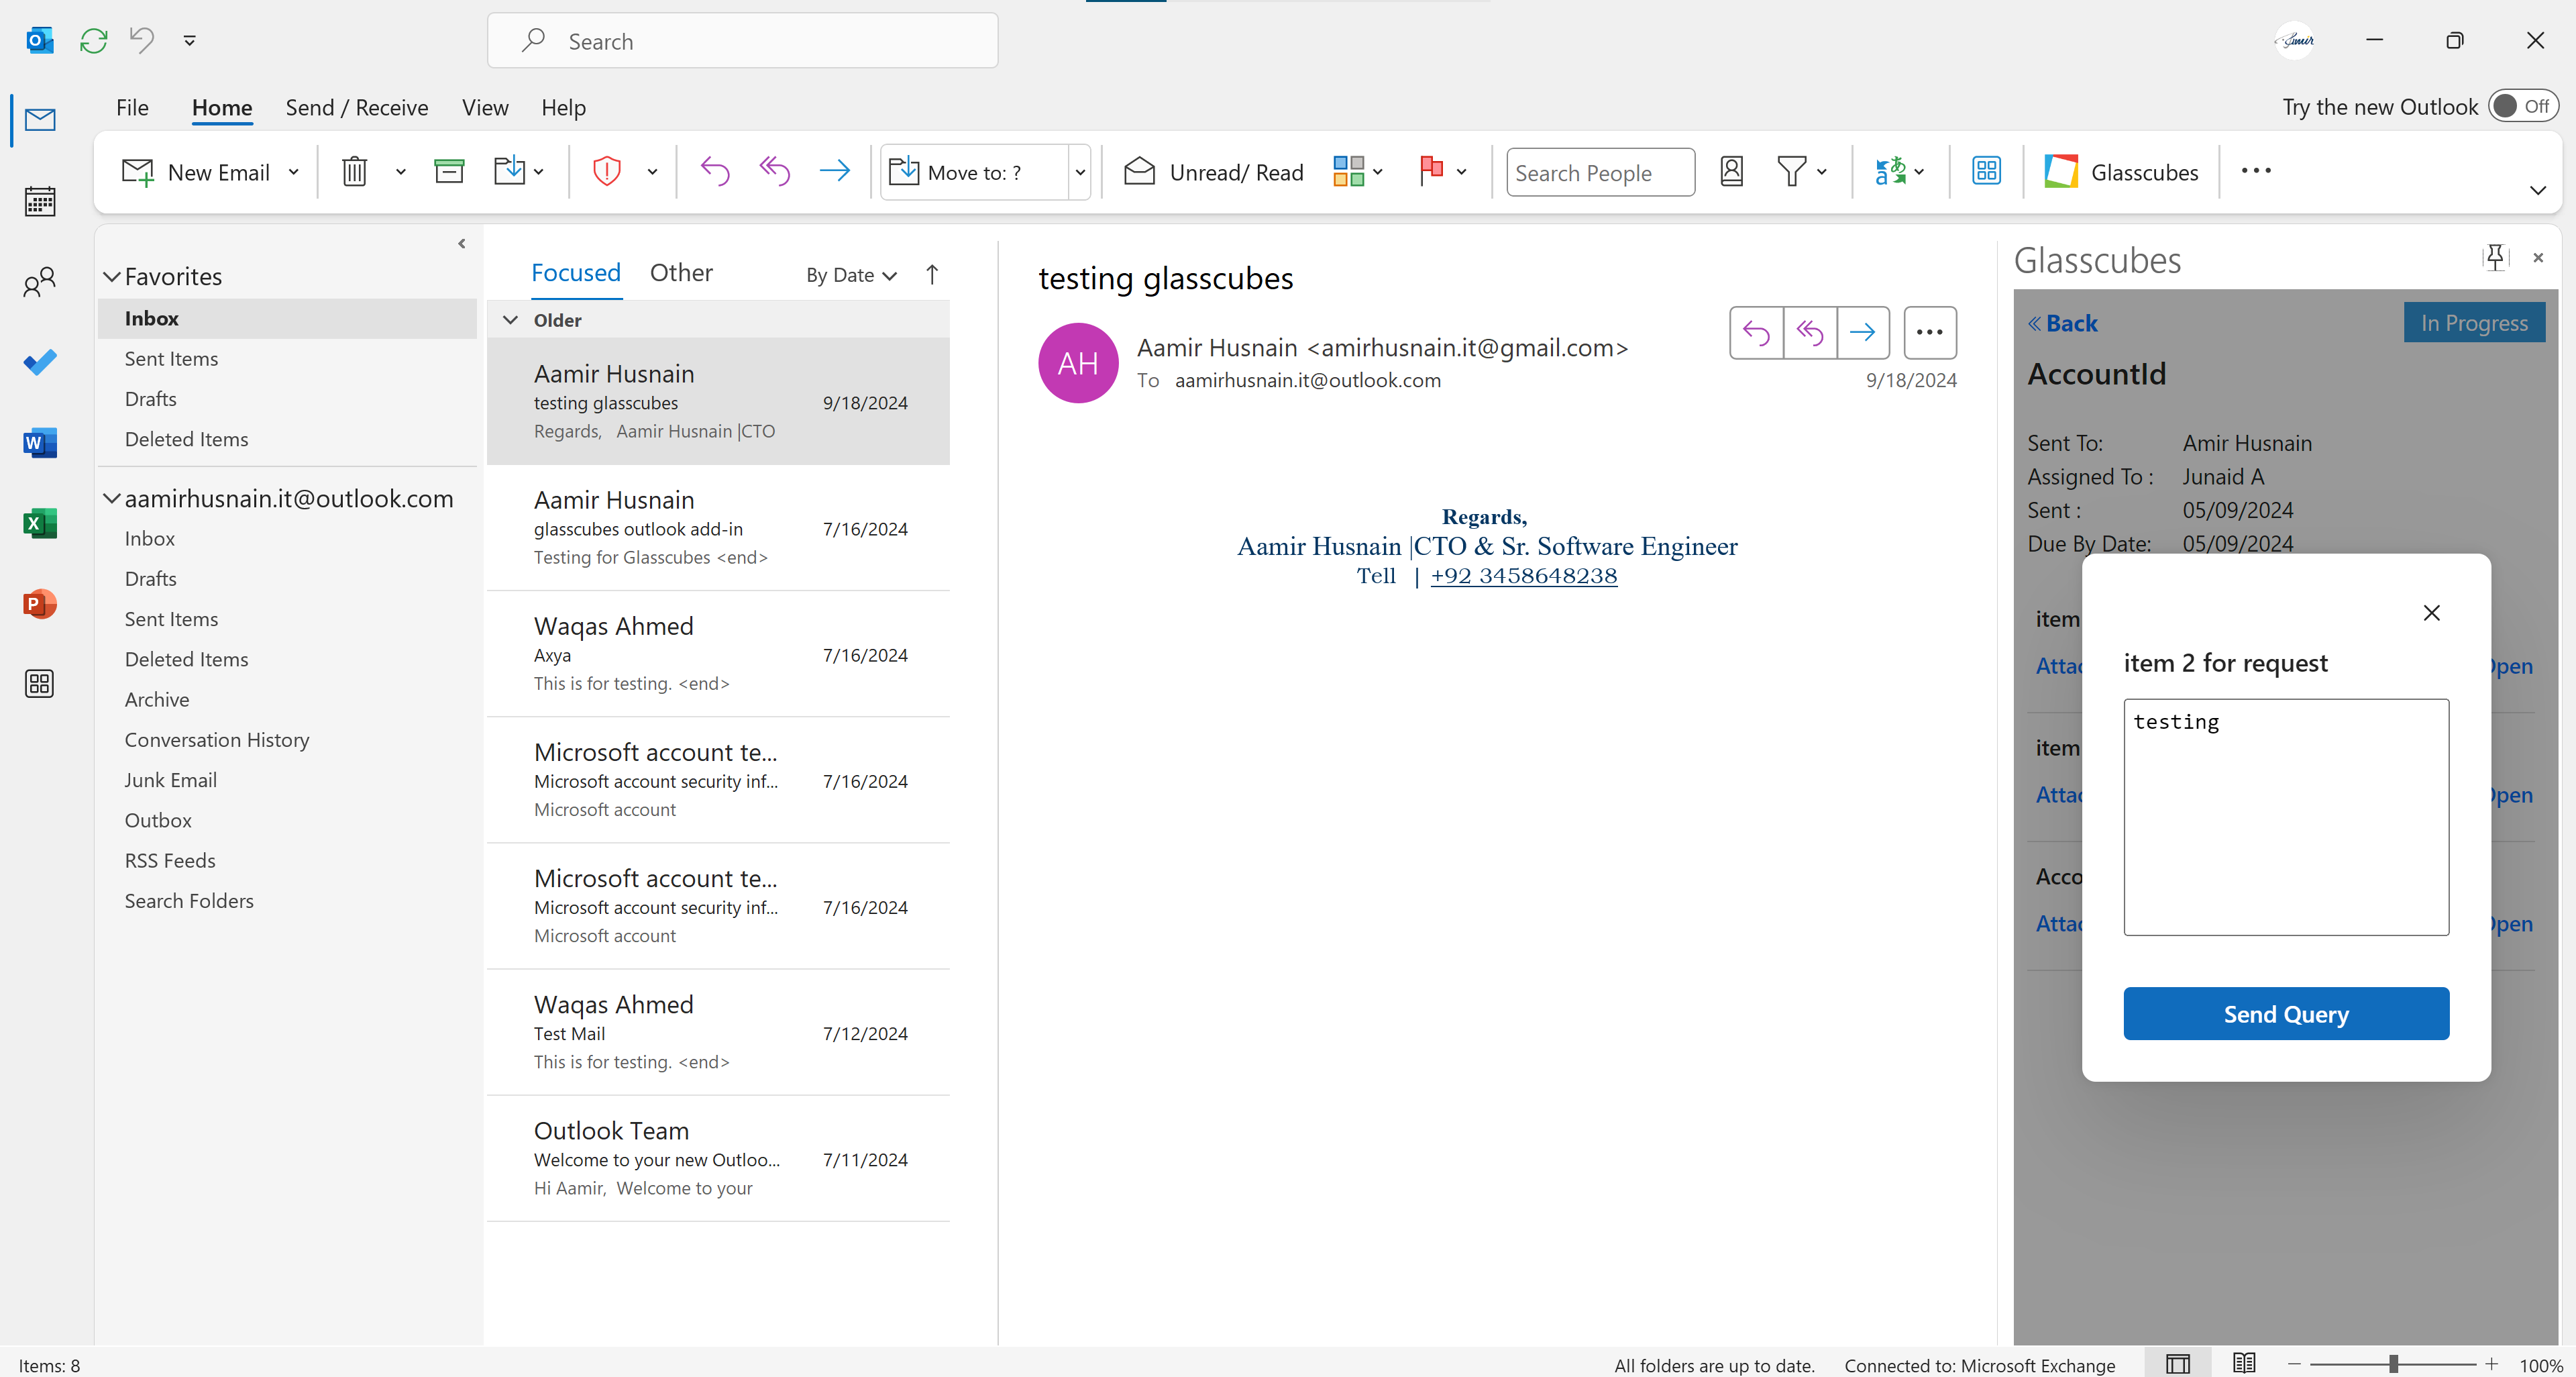Switch to the Other inbox tab
This screenshot has height=1377, width=2576.
click(681, 272)
